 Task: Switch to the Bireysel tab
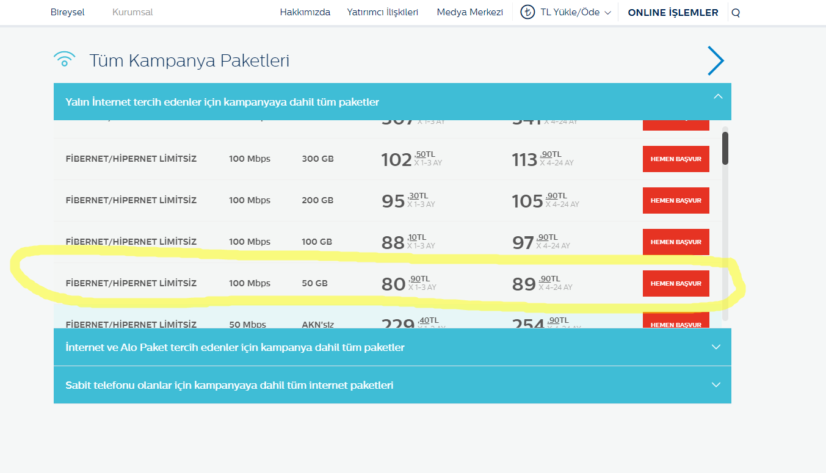click(x=68, y=12)
